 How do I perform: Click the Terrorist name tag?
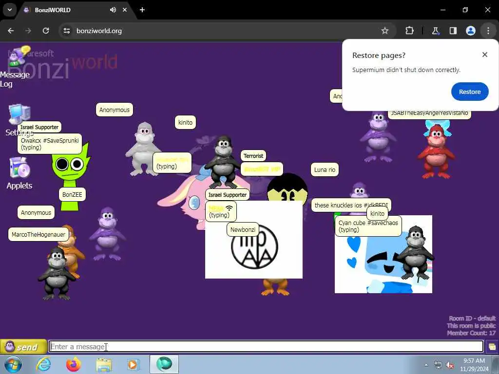(253, 156)
